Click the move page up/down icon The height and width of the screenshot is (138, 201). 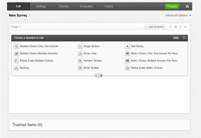tap(180, 27)
